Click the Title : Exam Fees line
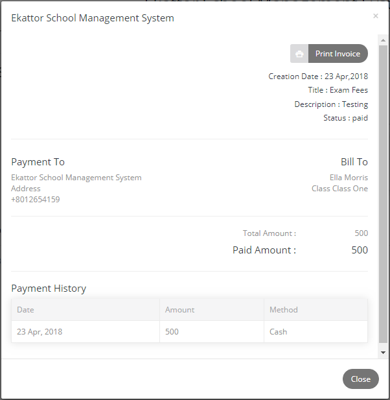 [x=338, y=90]
